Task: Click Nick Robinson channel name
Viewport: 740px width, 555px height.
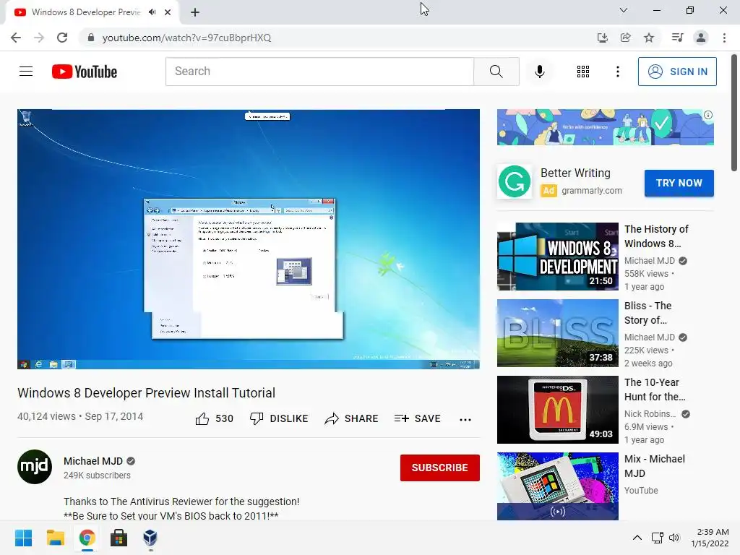Action: coord(650,414)
